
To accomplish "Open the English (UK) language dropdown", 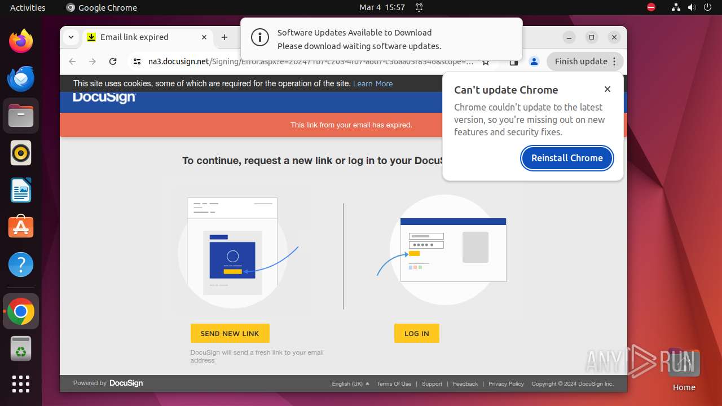I will [350, 383].
